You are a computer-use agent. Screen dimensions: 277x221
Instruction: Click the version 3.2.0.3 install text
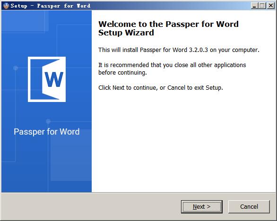point(179,50)
